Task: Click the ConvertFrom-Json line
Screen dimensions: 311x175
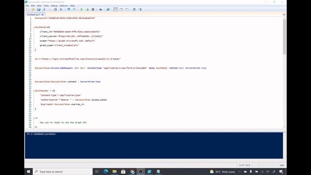Action: pyautogui.click(x=68, y=82)
